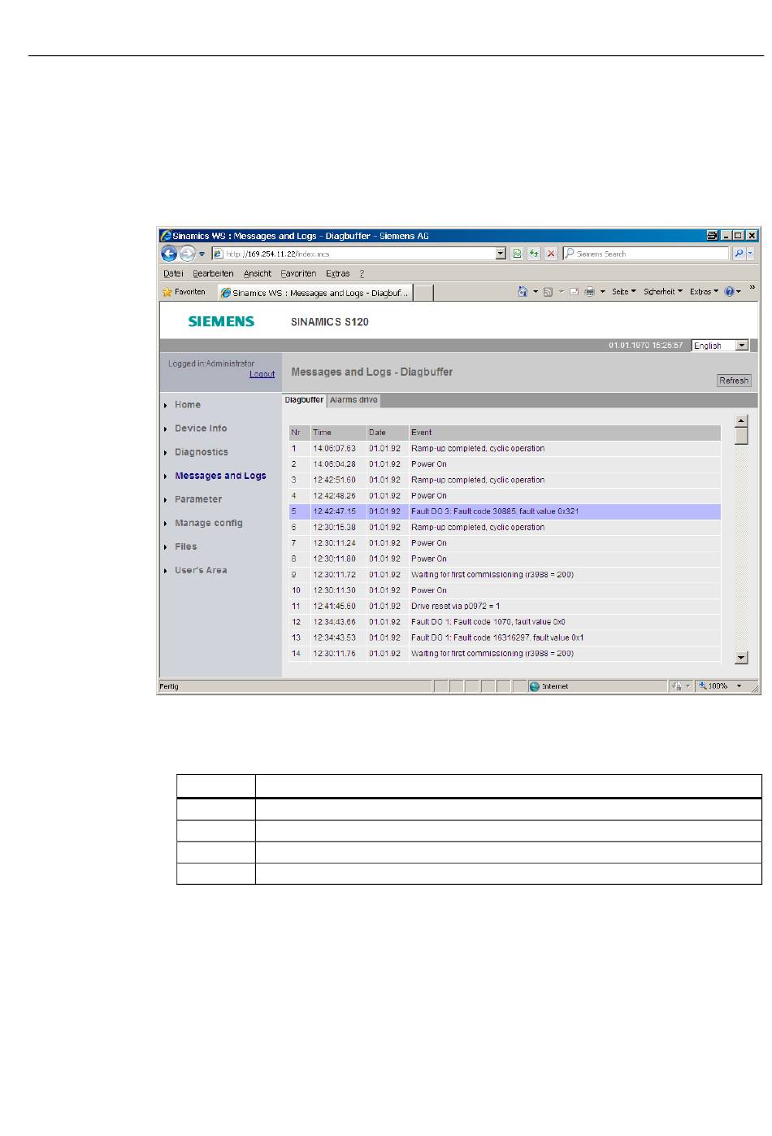Click the address bar URL field
The width and height of the screenshot is (772, 1136).
click(x=353, y=254)
